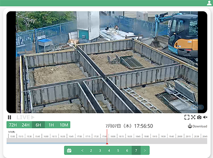The image size is (213, 158).
Task: Switch timeline range to 72H
Action: coord(13,125)
